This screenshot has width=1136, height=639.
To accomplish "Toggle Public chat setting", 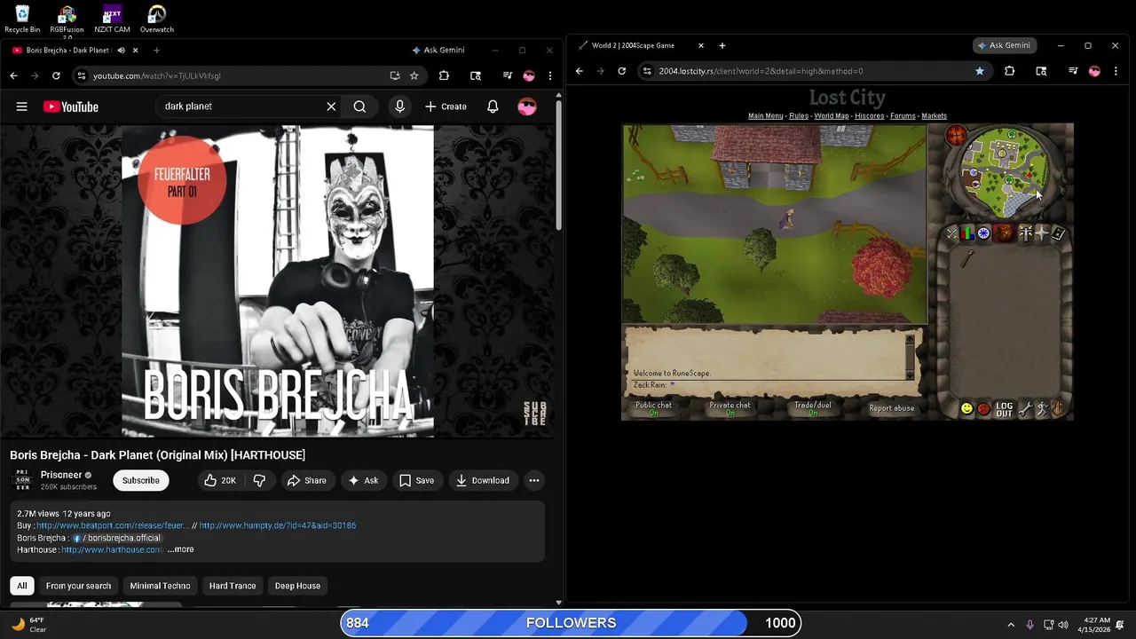I will (x=653, y=408).
